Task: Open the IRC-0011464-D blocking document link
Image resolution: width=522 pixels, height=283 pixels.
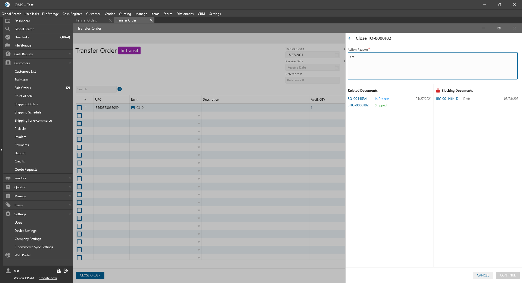Action: click(x=447, y=99)
